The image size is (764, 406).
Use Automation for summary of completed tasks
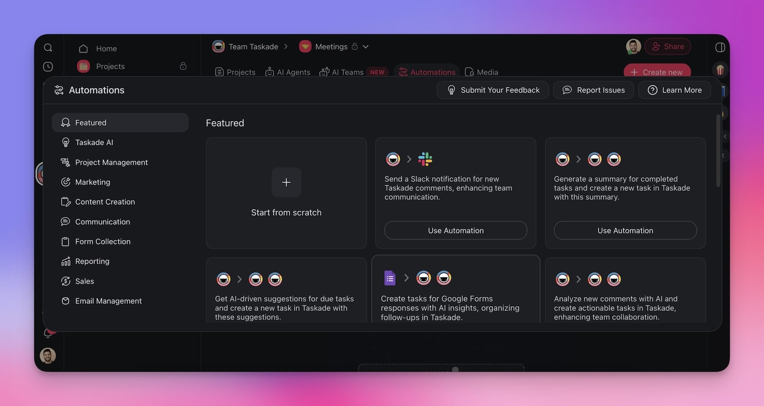pyautogui.click(x=625, y=230)
